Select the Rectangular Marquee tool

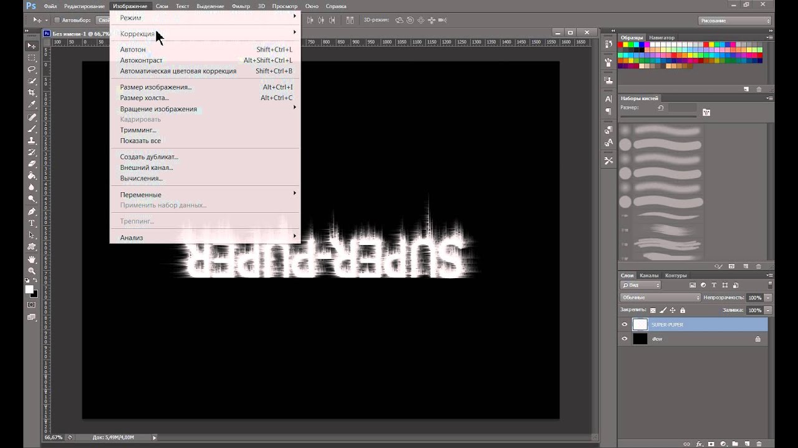(x=32, y=58)
